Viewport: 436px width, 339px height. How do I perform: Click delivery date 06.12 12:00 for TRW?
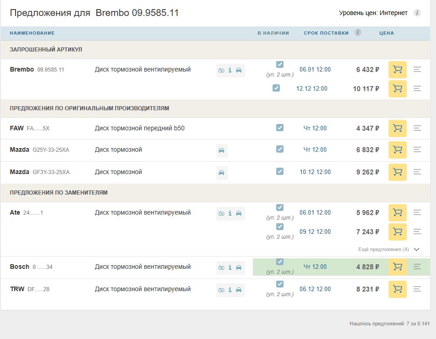315,289
